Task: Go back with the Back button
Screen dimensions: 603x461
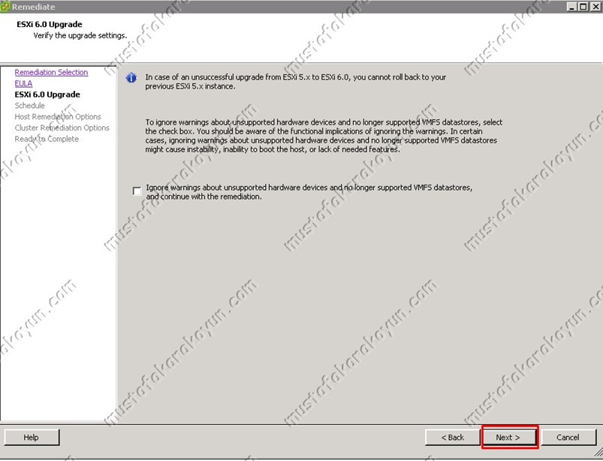Action: click(x=452, y=437)
